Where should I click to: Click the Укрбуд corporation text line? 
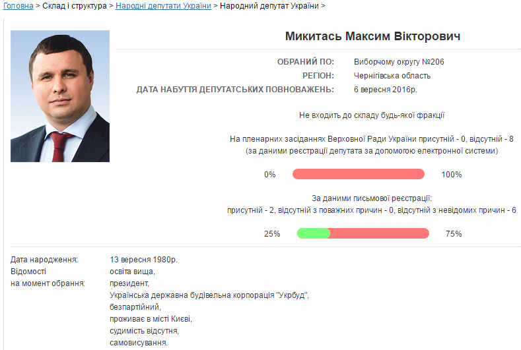click(x=209, y=295)
